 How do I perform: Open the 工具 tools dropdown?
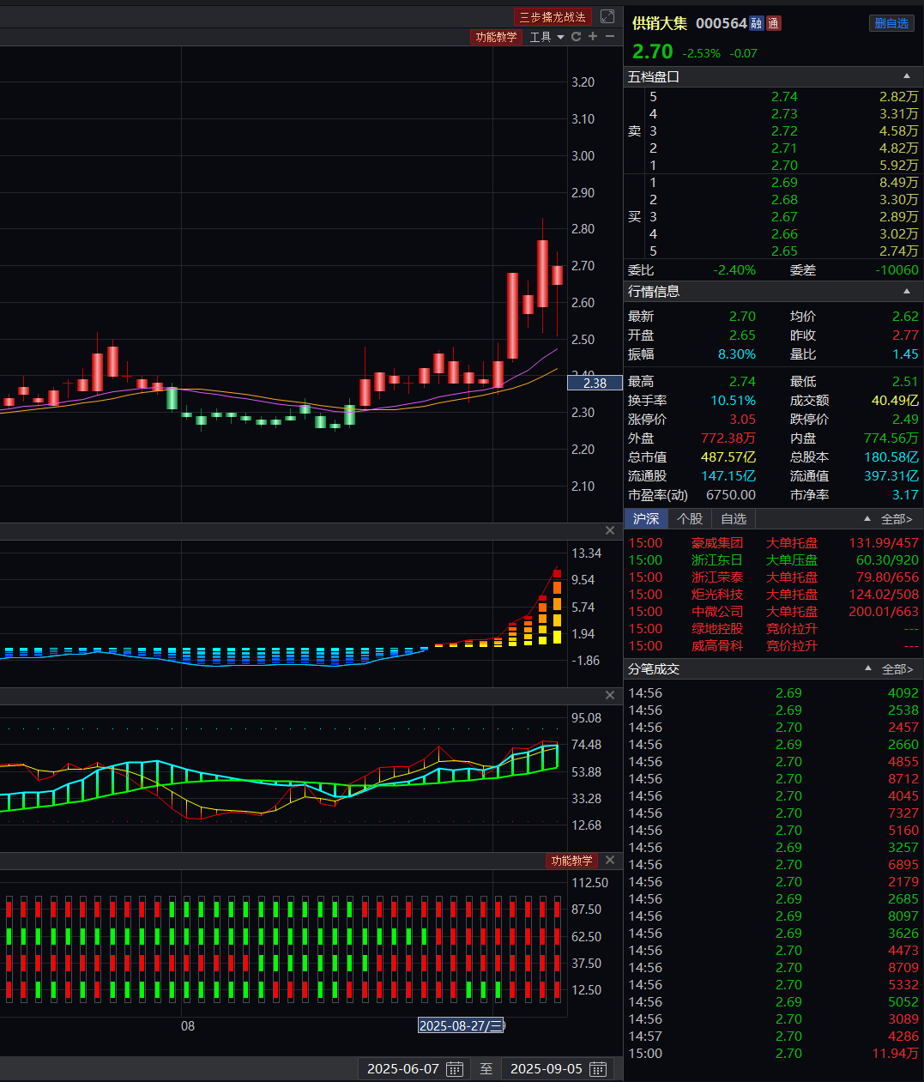[x=547, y=37]
